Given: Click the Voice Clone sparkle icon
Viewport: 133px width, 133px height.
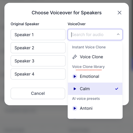Looking at the screenshot, I should point(75,57).
